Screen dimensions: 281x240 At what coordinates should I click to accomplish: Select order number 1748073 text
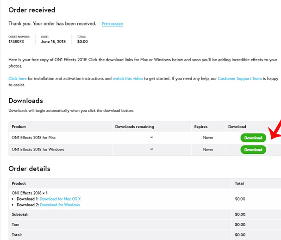click(x=16, y=41)
